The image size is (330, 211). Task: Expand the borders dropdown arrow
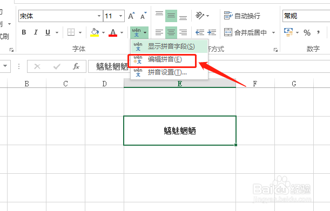click(x=80, y=32)
